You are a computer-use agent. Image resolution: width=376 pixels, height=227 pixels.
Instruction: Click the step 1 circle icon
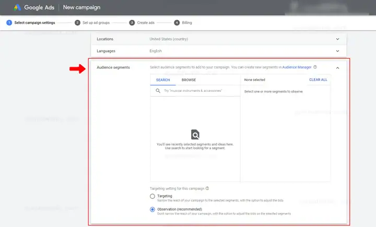pos(9,23)
